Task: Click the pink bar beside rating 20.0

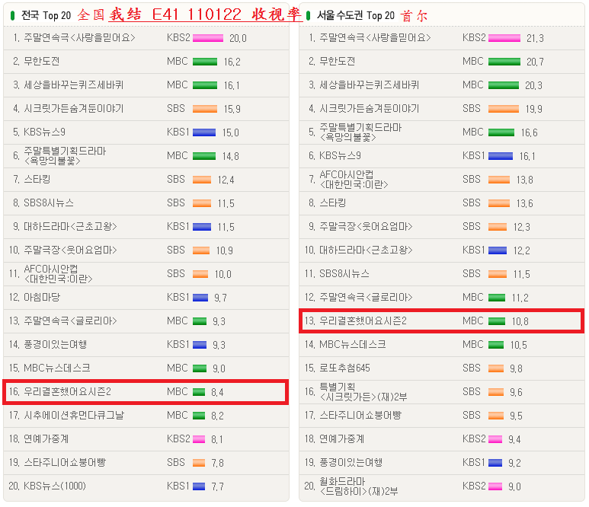Action: (x=208, y=38)
